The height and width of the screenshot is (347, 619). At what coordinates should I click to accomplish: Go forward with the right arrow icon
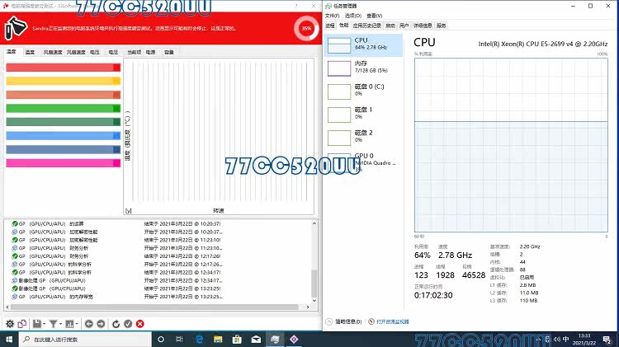click(x=101, y=324)
